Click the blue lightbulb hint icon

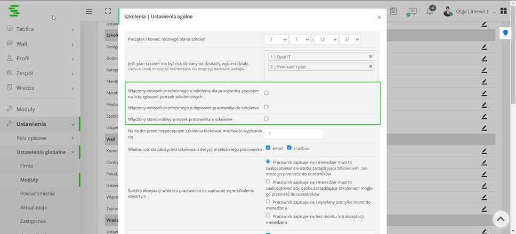coord(505,33)
